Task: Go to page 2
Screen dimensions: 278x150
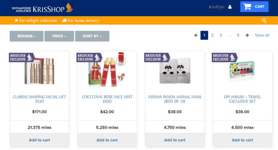Action: (212, 35)
